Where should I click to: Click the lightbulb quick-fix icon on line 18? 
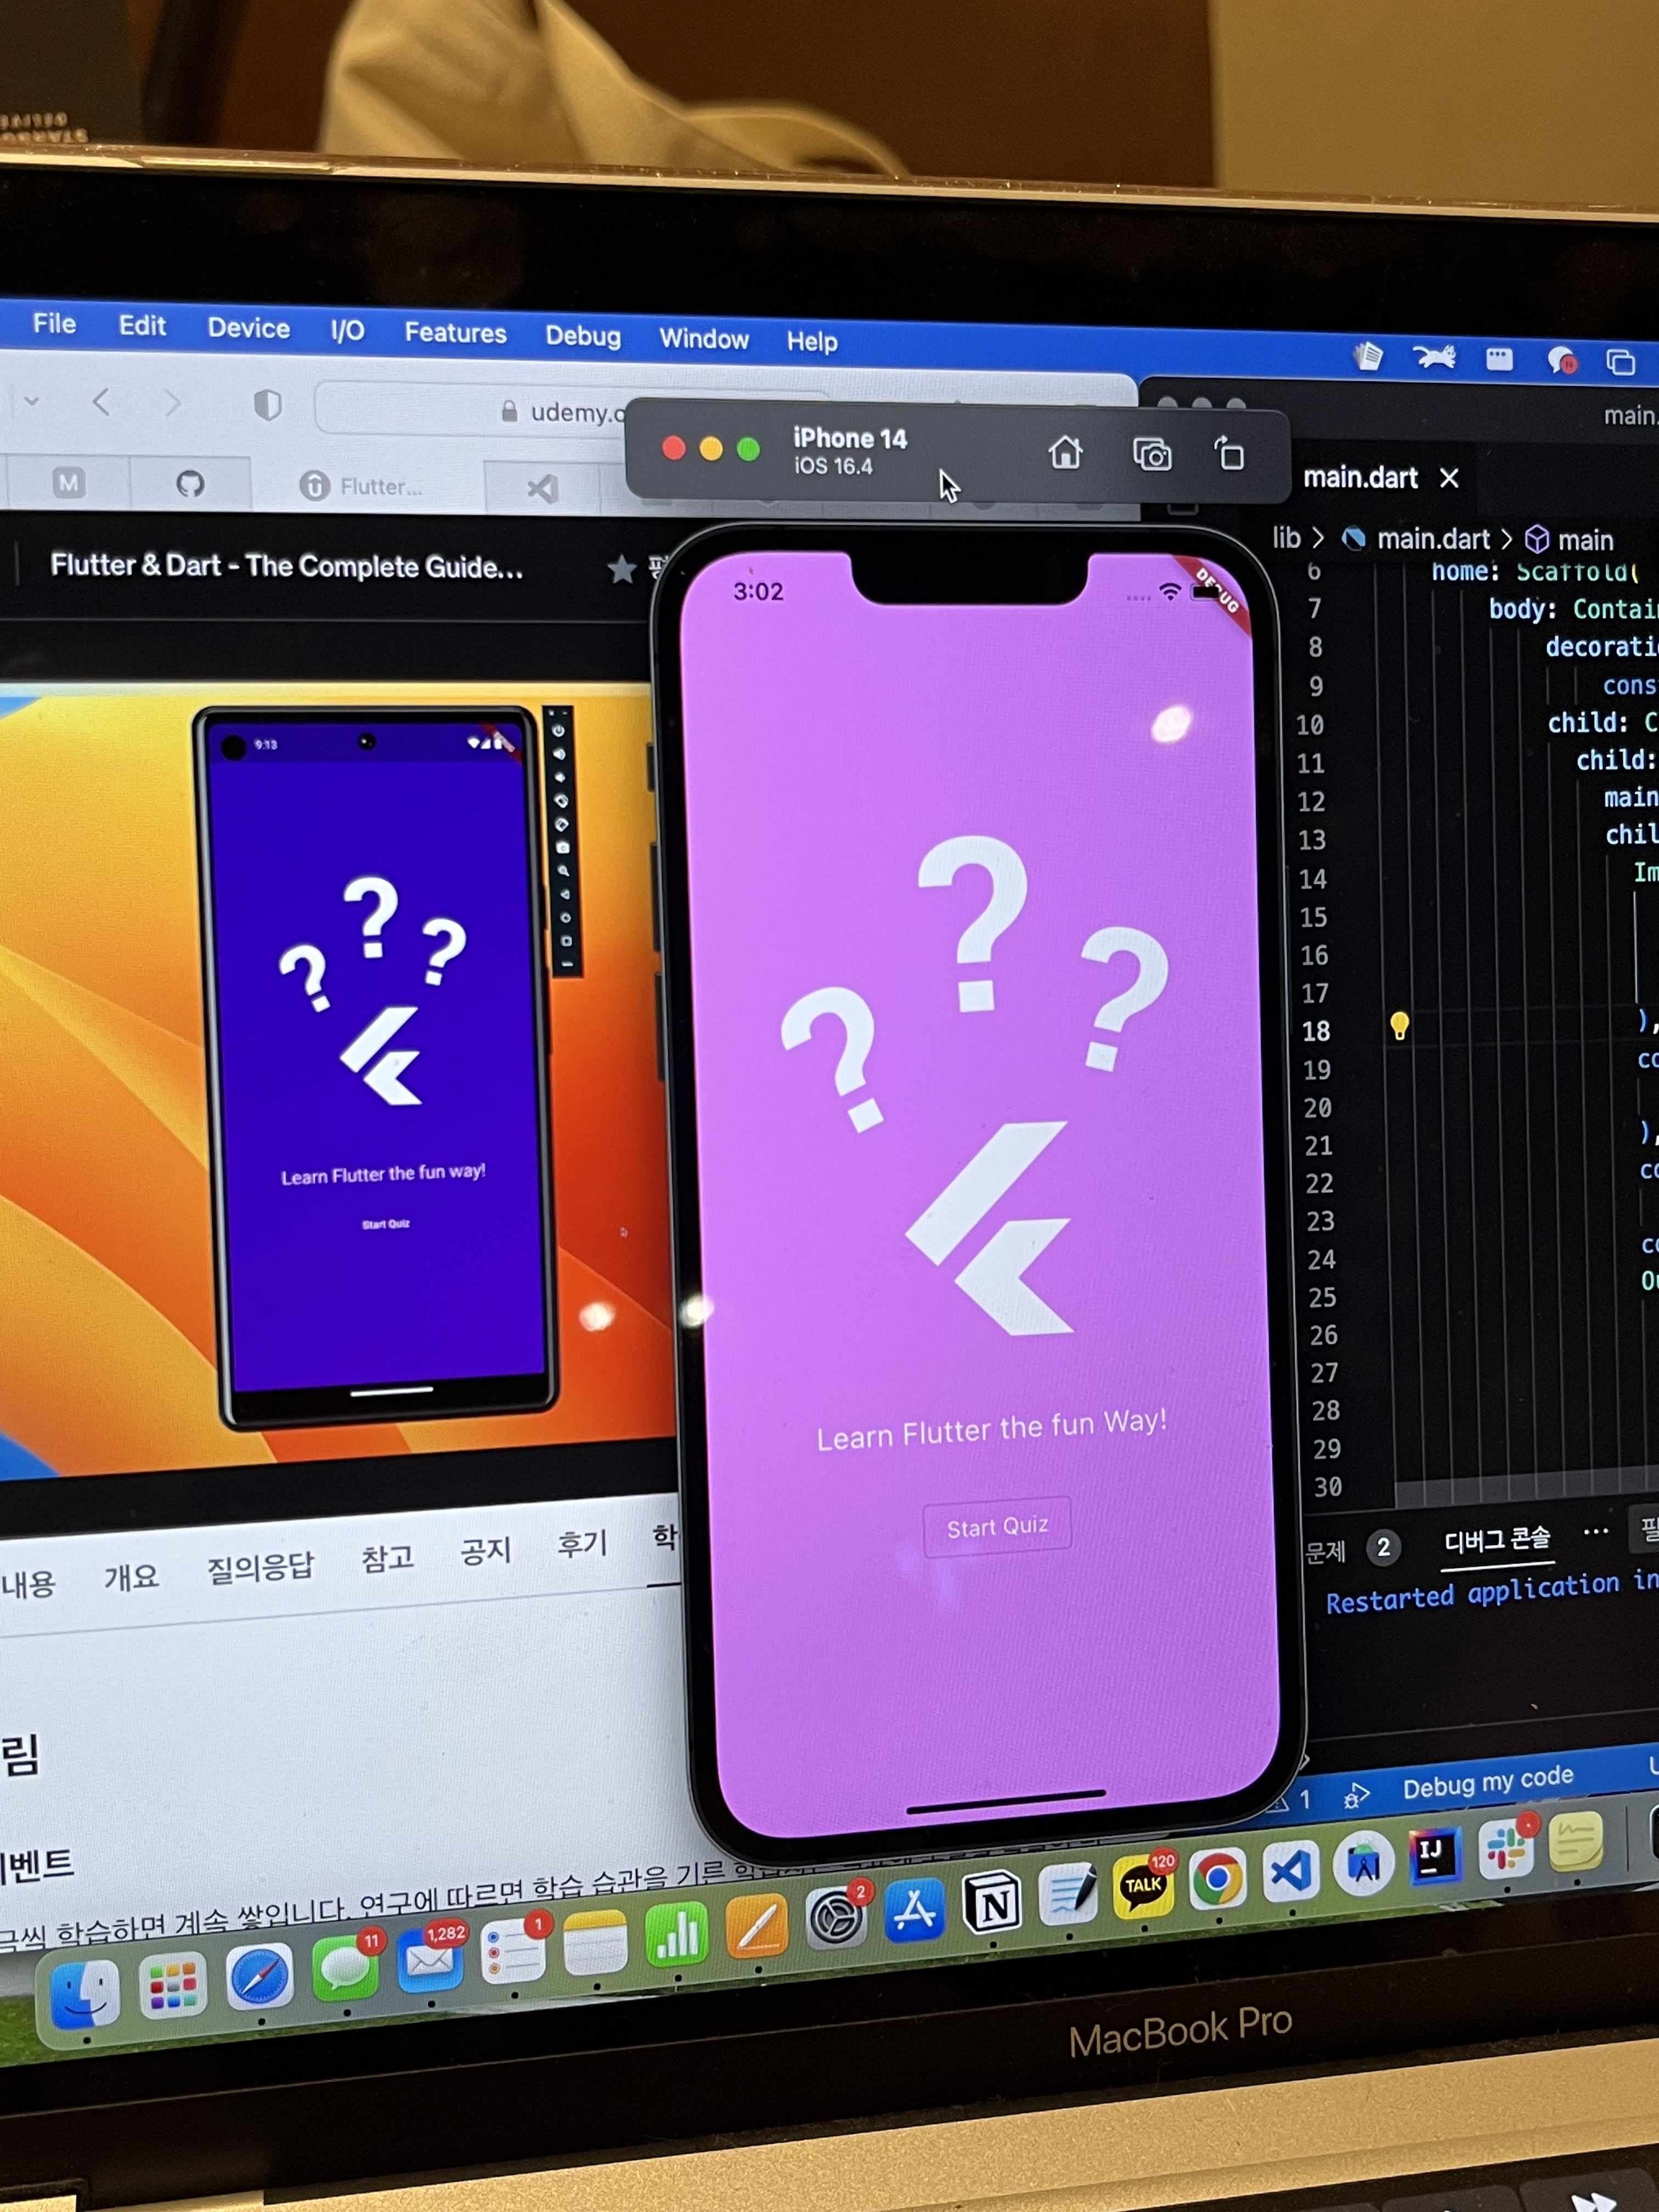(1399, 1026)
